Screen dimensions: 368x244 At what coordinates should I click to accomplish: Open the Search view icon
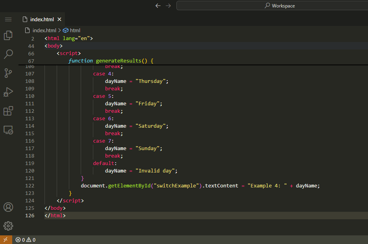click(x=8, y=54)
